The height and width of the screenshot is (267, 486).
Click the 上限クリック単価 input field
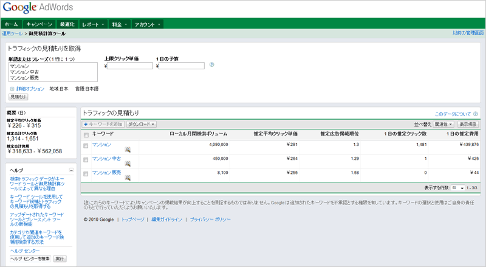pyautogui.click(x=130, y=66)
